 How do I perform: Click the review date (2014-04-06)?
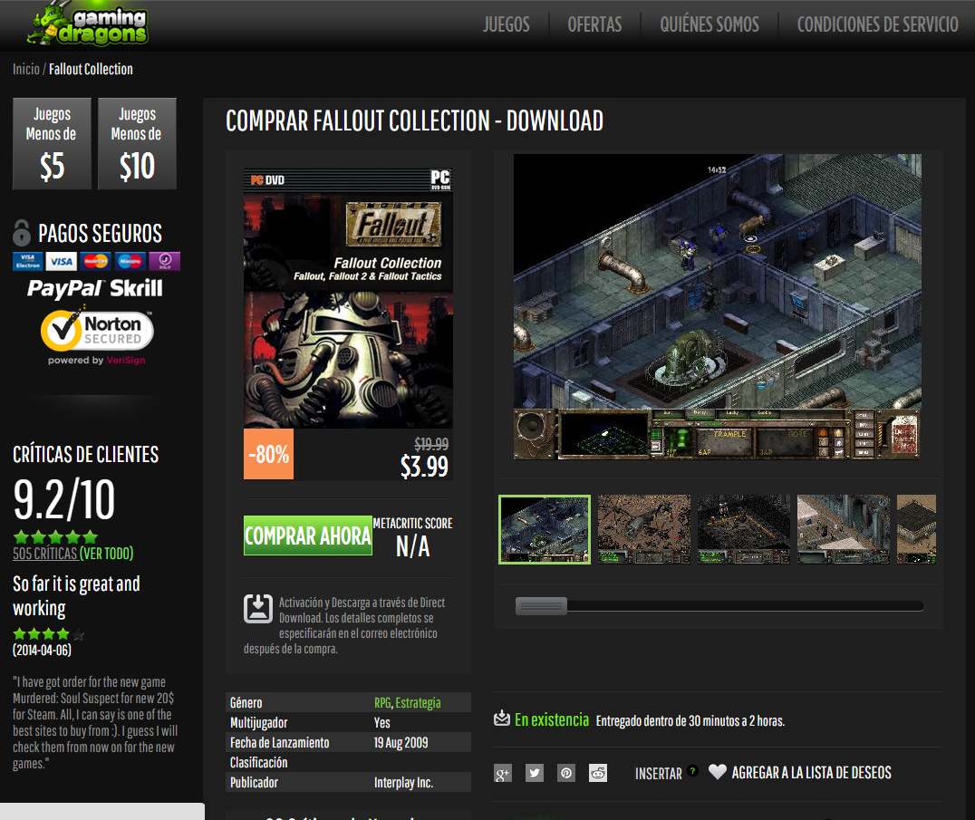coord(43,651)
